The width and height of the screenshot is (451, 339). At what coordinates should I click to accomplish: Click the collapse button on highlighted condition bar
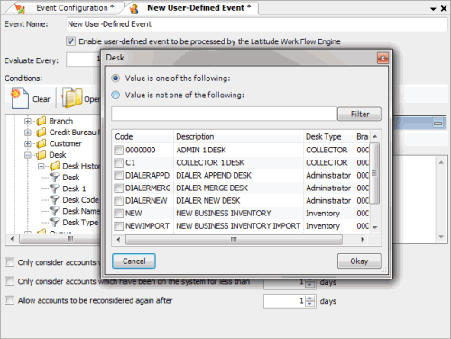(437, 124)
